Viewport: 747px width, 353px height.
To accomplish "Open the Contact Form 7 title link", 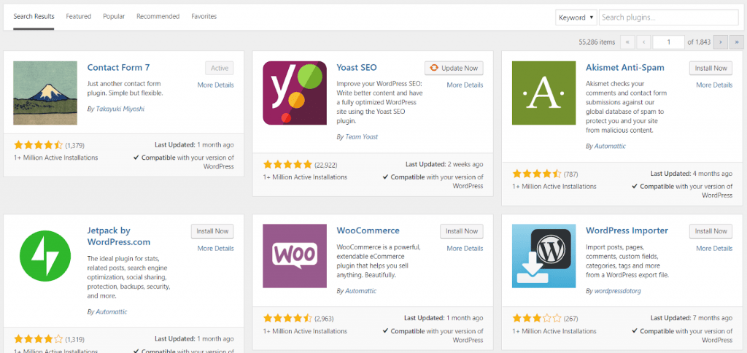I will coord(119,68).
